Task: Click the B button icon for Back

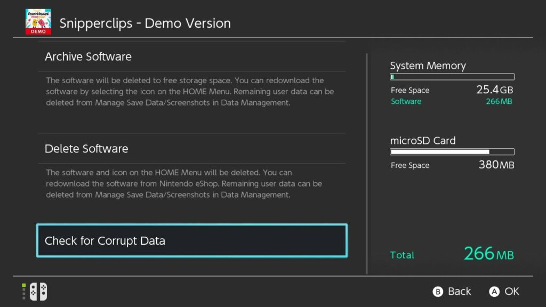Action: tap(438, 292)
